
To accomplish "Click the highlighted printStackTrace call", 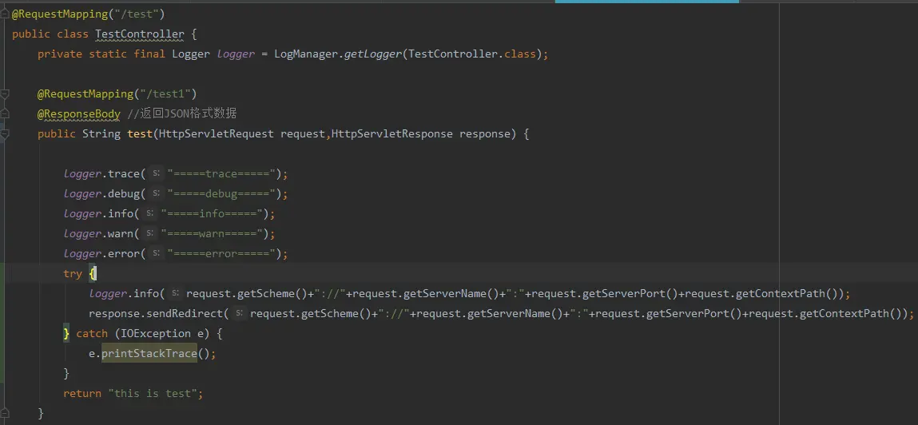I will pyautogui.click(x=149, y=354).
